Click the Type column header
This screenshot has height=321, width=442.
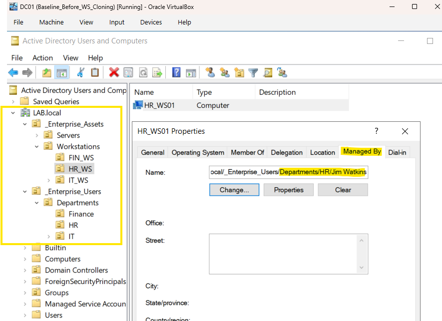pos(224,92)
